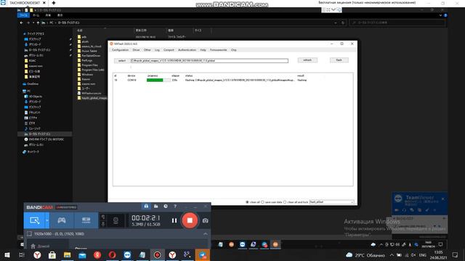Open Opera browser from taskbar
Image resolution: width=465 pixels, height=261 pixels.
click(x=112, y=255)
